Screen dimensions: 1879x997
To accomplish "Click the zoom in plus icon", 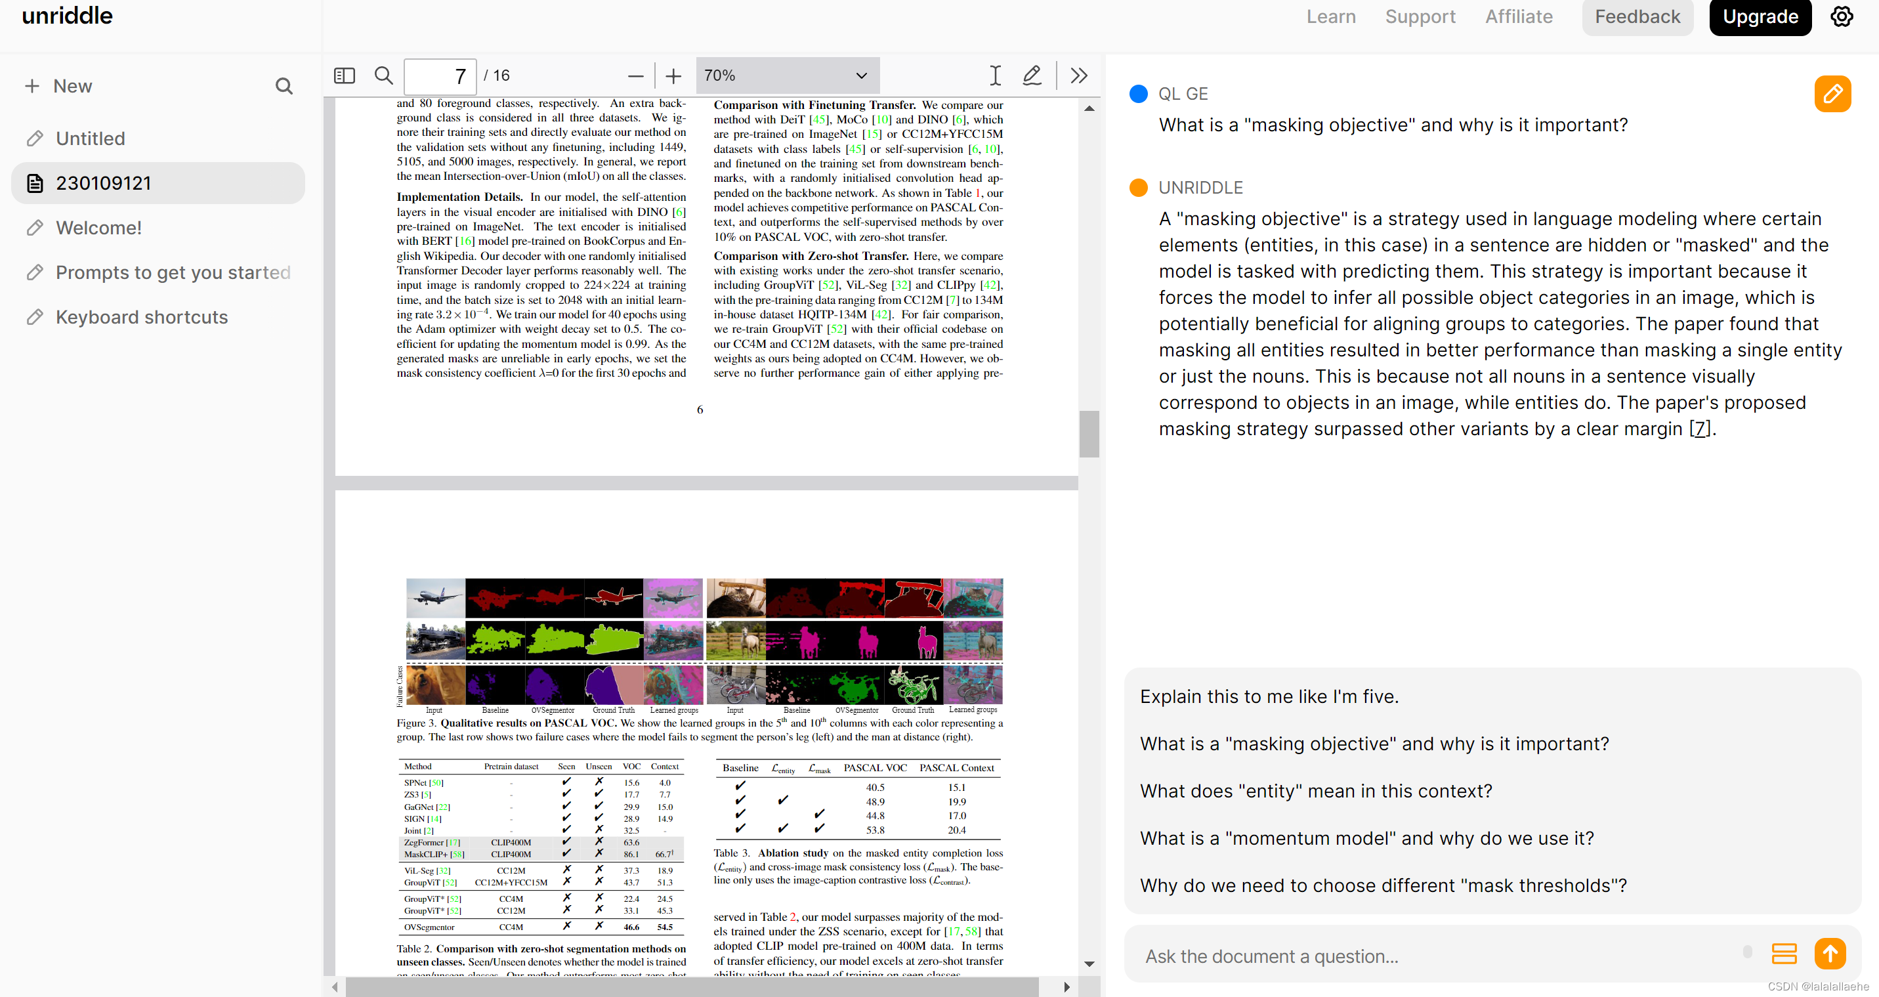I will click(x=673, y=76).
